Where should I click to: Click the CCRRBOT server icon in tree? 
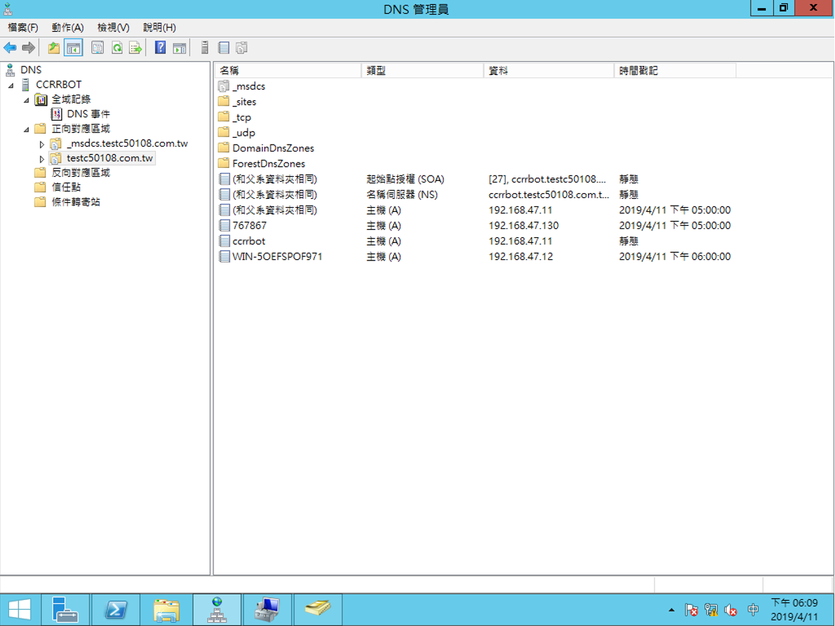pyautogui.click(x=25, y=84)
